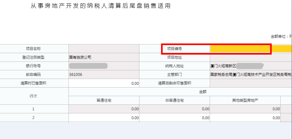Viewport: 292px width, 139px height.
Task: Click the 项目名称 value field
Action: coord(104,49)
